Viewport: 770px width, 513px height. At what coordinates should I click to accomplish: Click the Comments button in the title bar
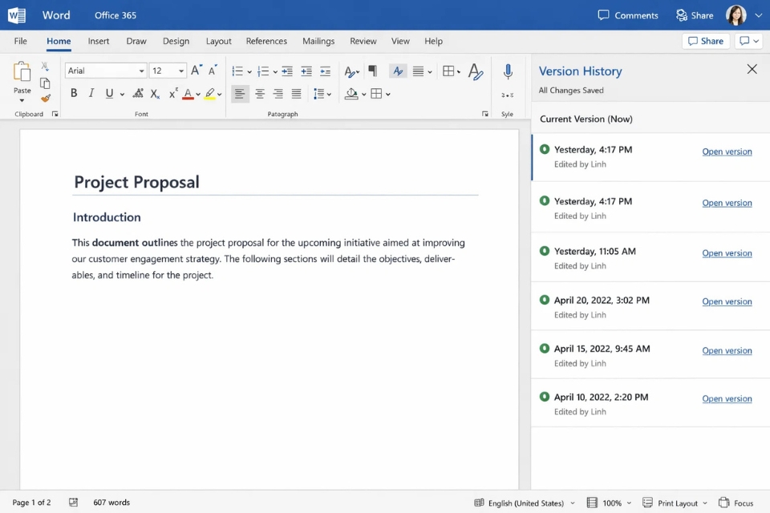tap(628, 14)
